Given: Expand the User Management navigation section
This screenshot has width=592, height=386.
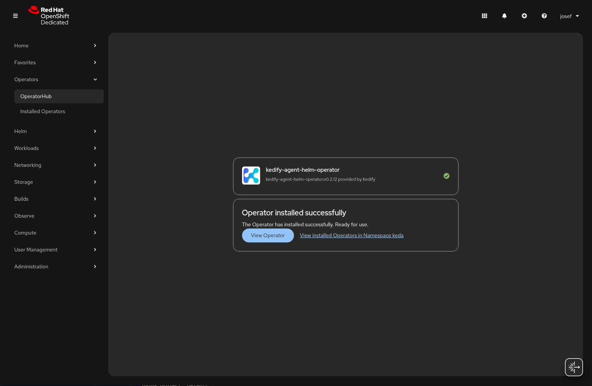Looking at the screenshot, I should click(55, 250).
